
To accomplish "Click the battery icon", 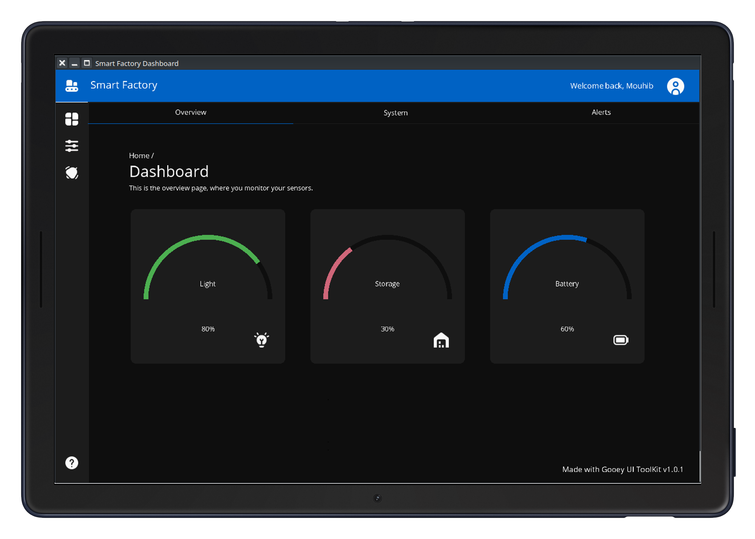I will (x=621, y=340).
